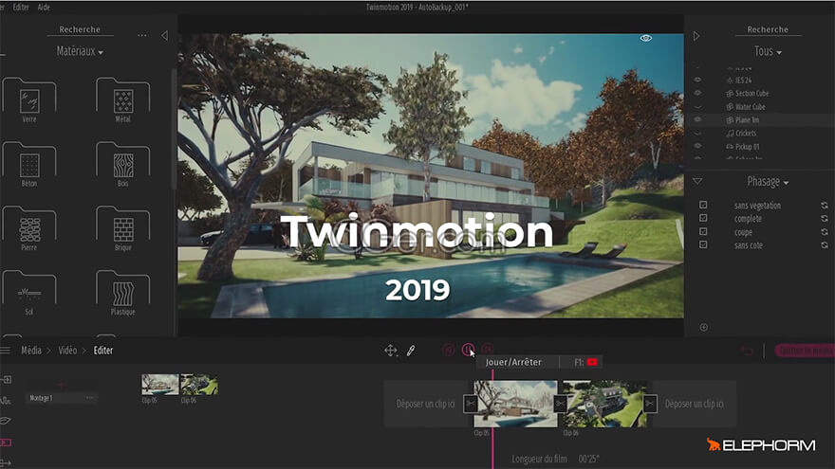Image resolution: width=835 pixels, height=469 pixels.
Task: Click left Recherche search field
Action: tap(80, 29)
